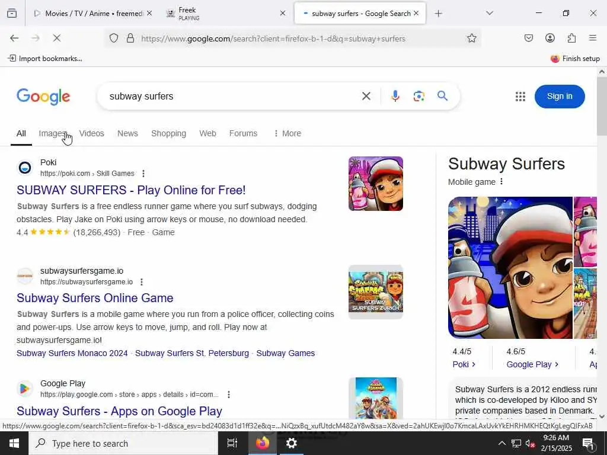607x455 pixels.
Task: View site security padlock information
Action: pos(130,38)
